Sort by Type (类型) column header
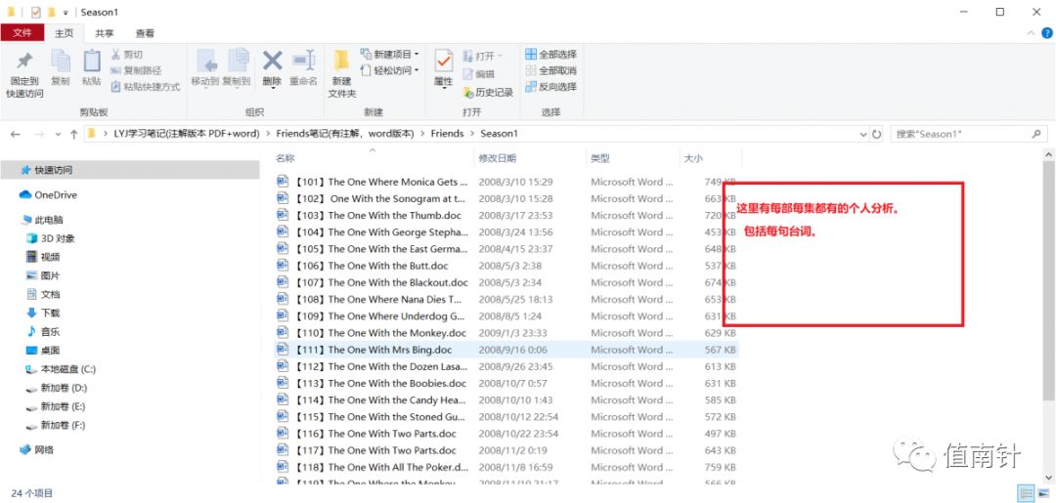This screenshot has height=503, width=1056. click(599, 158)
